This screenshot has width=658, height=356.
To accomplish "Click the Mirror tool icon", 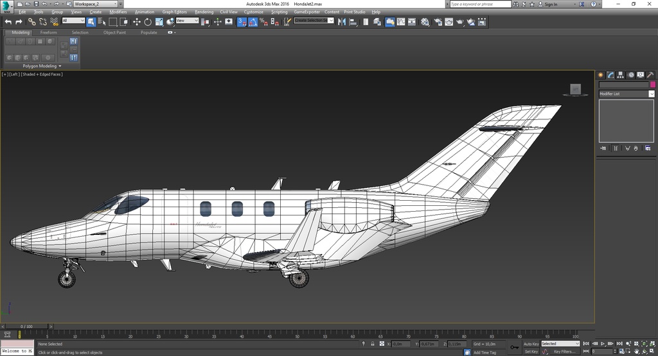I will (342, 22).
